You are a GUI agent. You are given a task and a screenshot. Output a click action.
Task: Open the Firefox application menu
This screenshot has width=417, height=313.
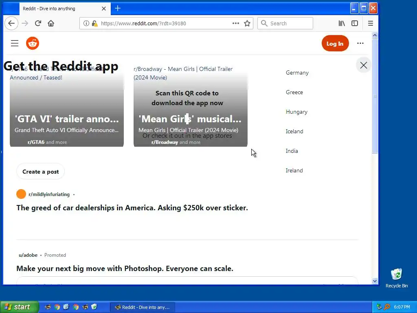pos(371,23)
